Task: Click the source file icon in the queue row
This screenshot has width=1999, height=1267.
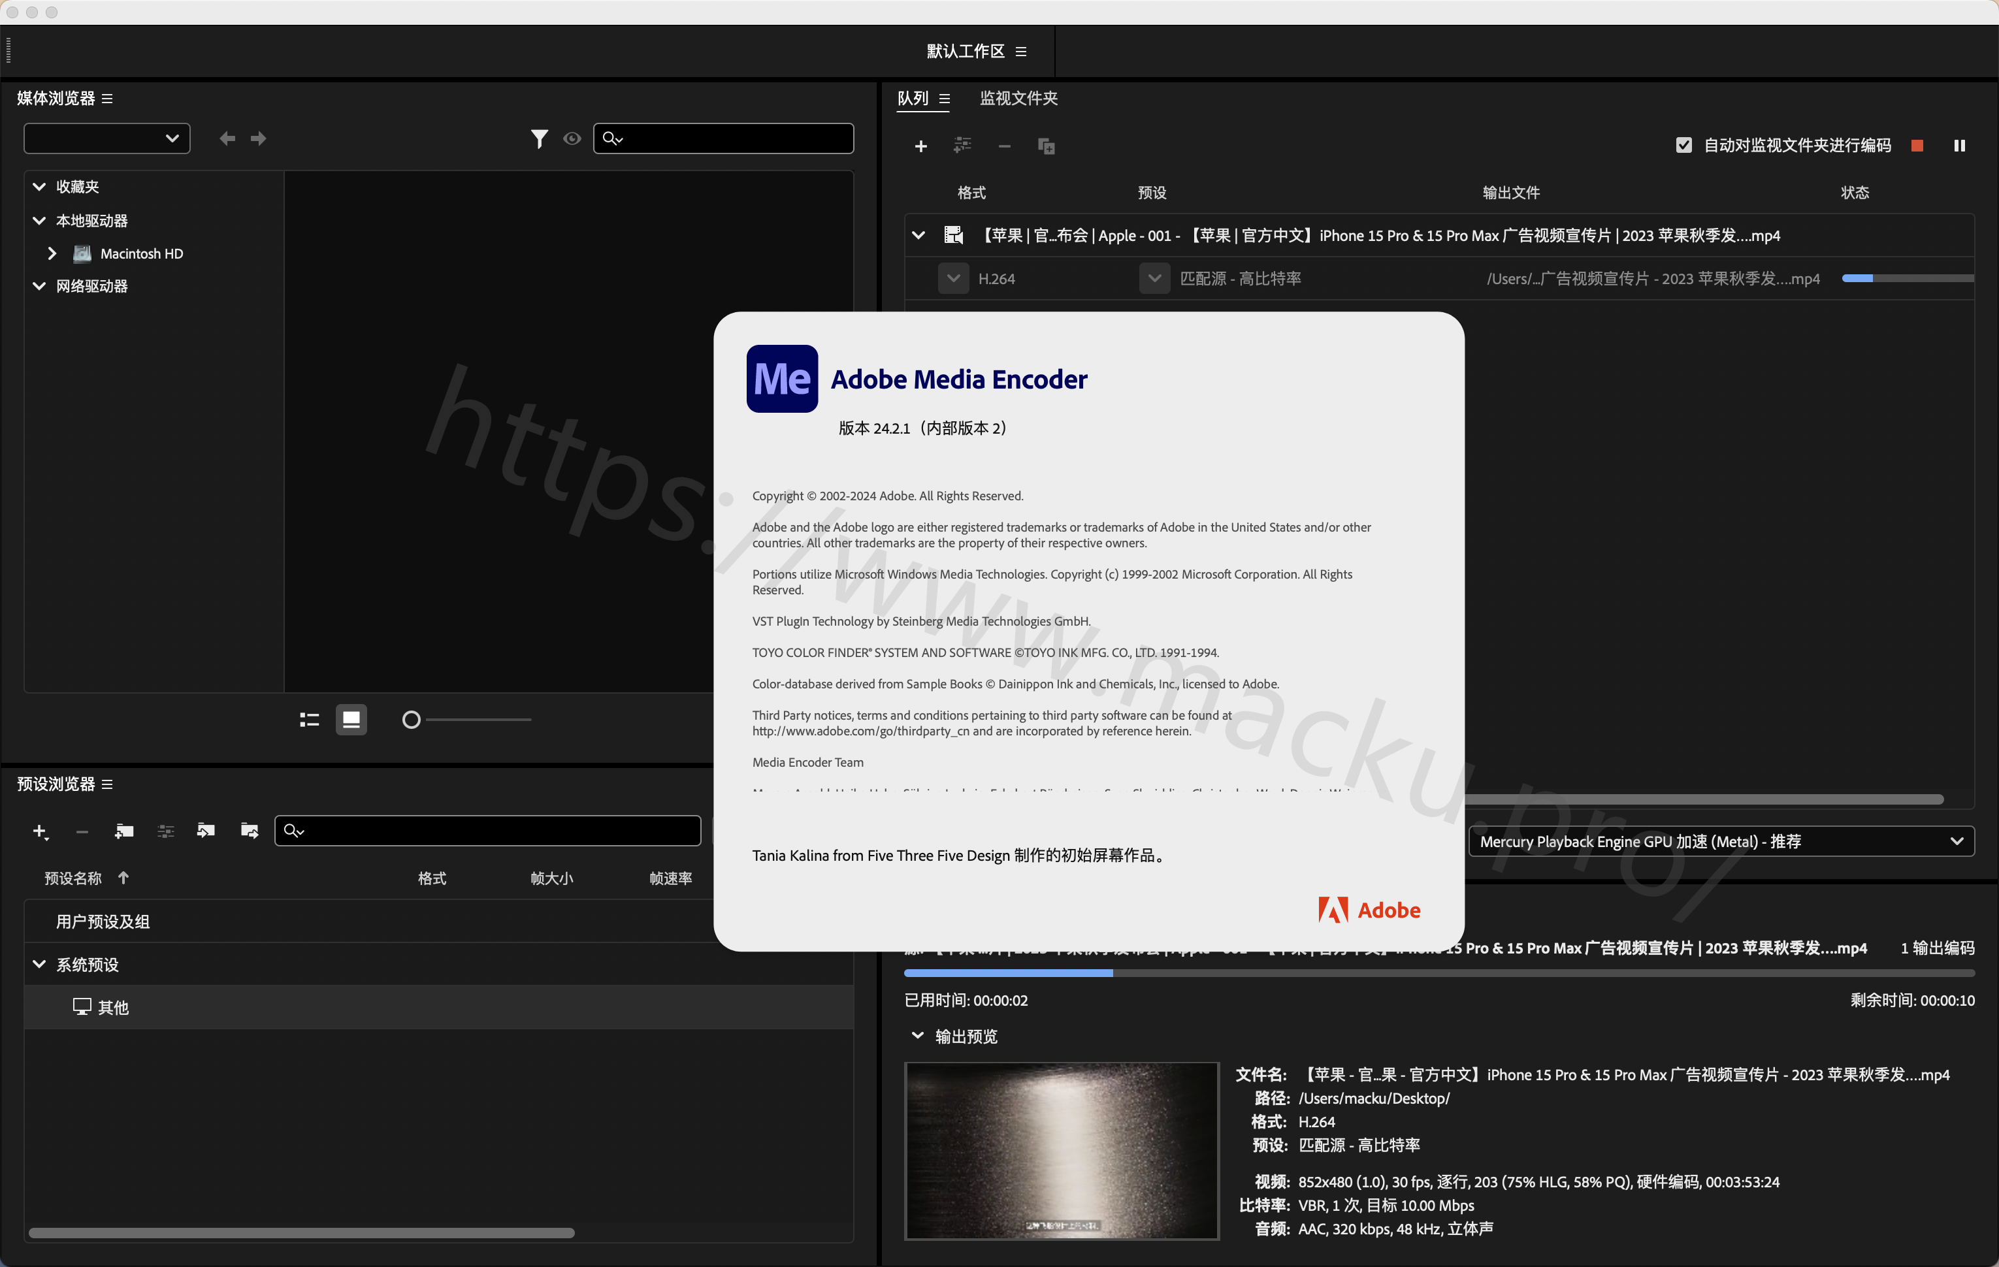Action: [953, 236]
